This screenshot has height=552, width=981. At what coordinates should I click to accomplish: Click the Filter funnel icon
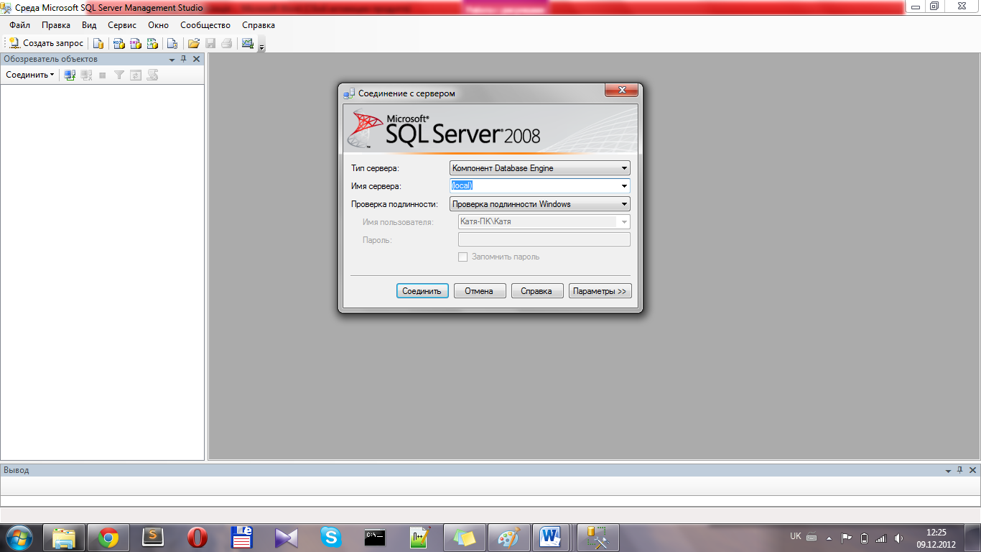coord(119,75)
